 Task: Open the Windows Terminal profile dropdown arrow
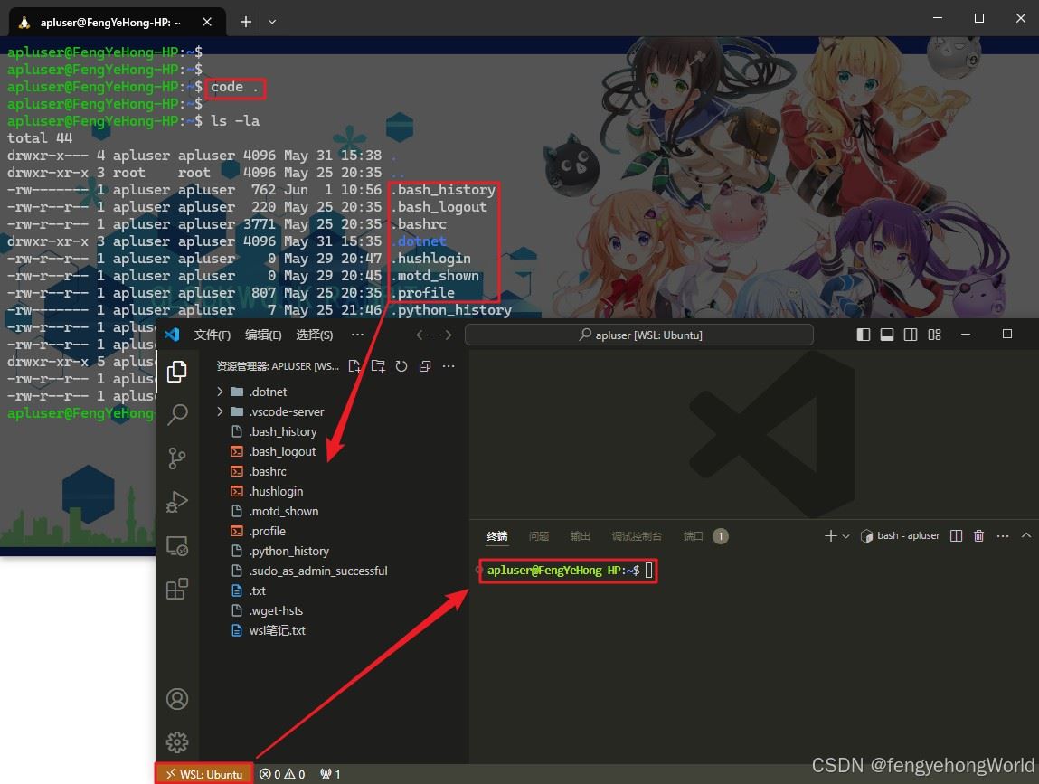[272, 22]
